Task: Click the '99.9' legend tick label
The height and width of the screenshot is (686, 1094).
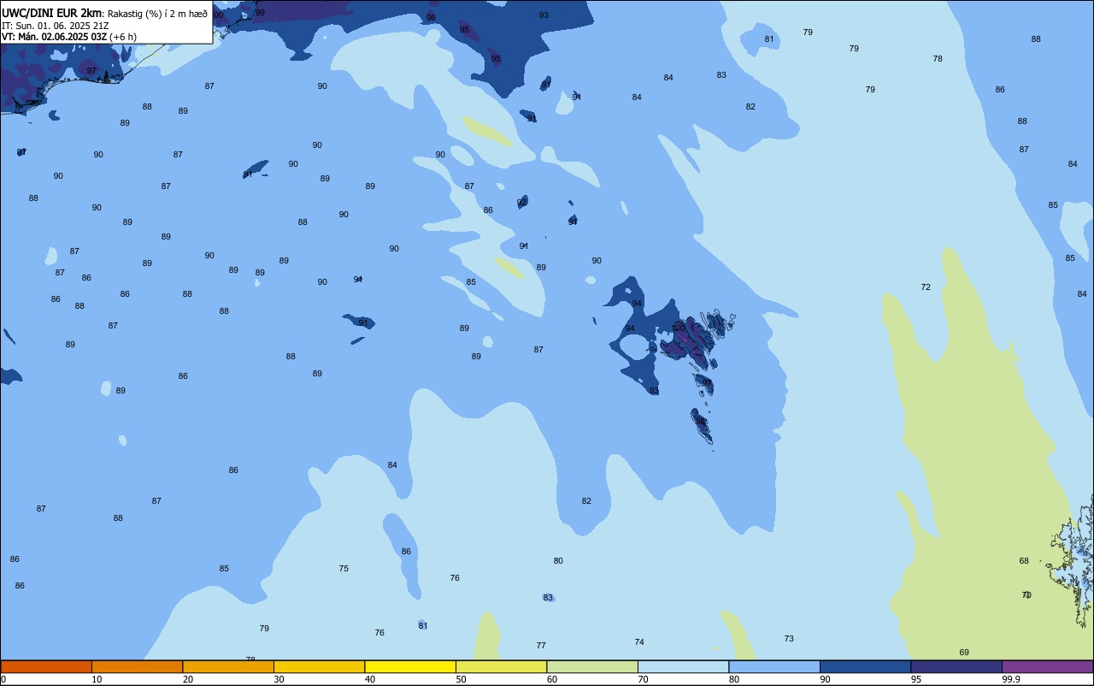Action: (1011, 679)
